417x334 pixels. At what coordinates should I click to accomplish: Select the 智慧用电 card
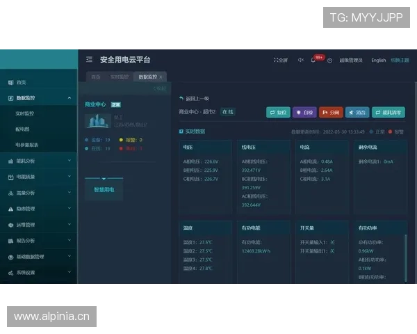click(x=104, y=190)
